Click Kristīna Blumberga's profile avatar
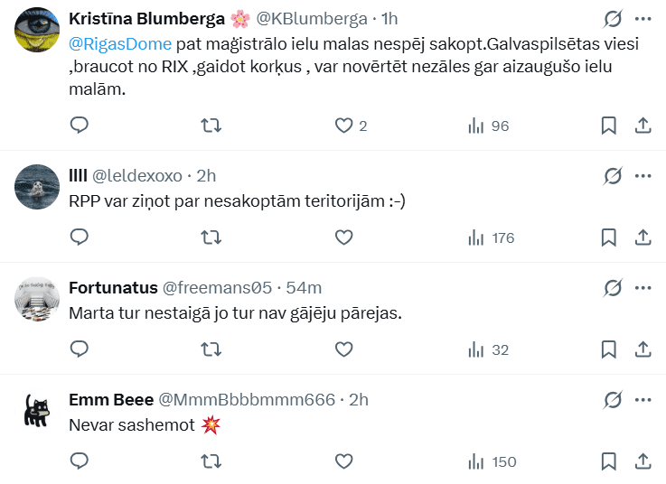Image resolution: width=666 pixels, height=484 pixels. (38, 29)
